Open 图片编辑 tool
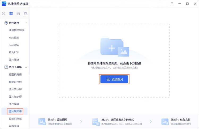 click(14, 104)
